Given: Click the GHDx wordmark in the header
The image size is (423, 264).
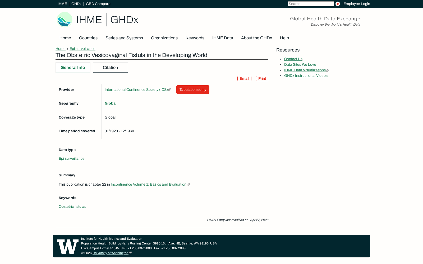Looking at the screenshot, I should click(x=124, y=20).
